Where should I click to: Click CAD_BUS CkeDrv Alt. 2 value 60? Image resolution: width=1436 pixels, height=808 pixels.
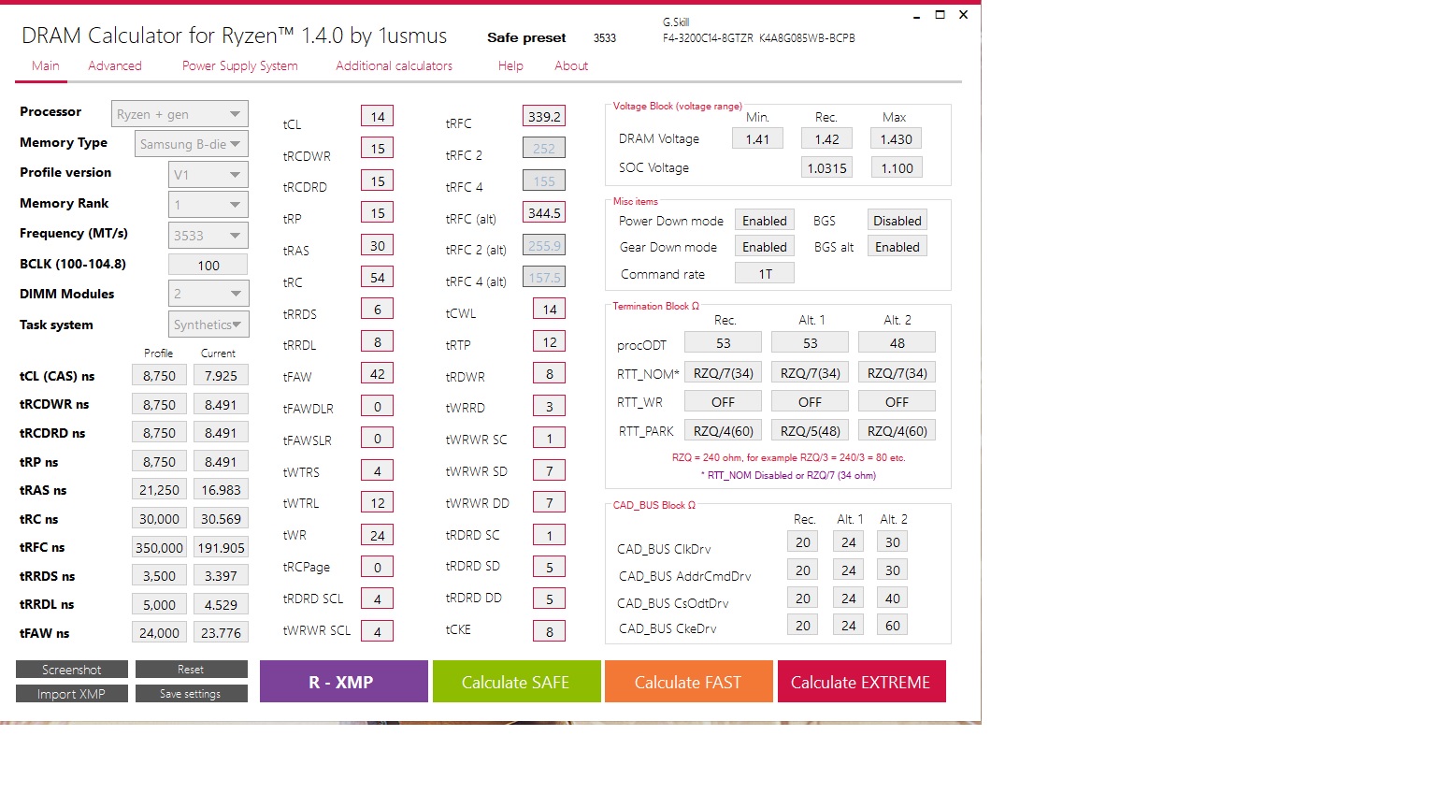coord(893,626)
